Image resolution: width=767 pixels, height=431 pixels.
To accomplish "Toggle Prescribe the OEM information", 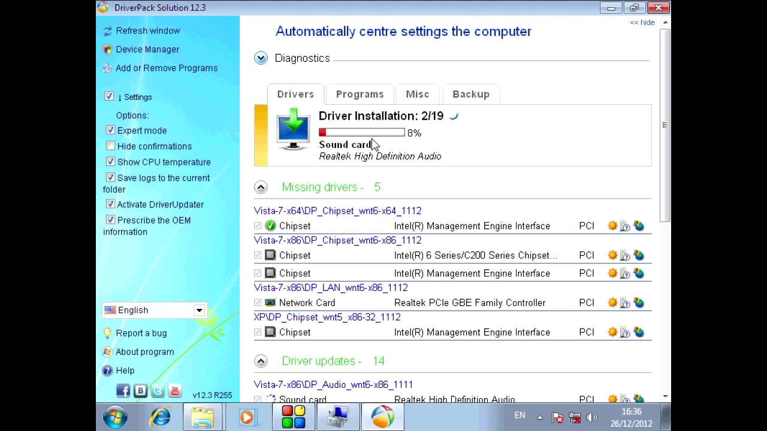I will (110, 220).
